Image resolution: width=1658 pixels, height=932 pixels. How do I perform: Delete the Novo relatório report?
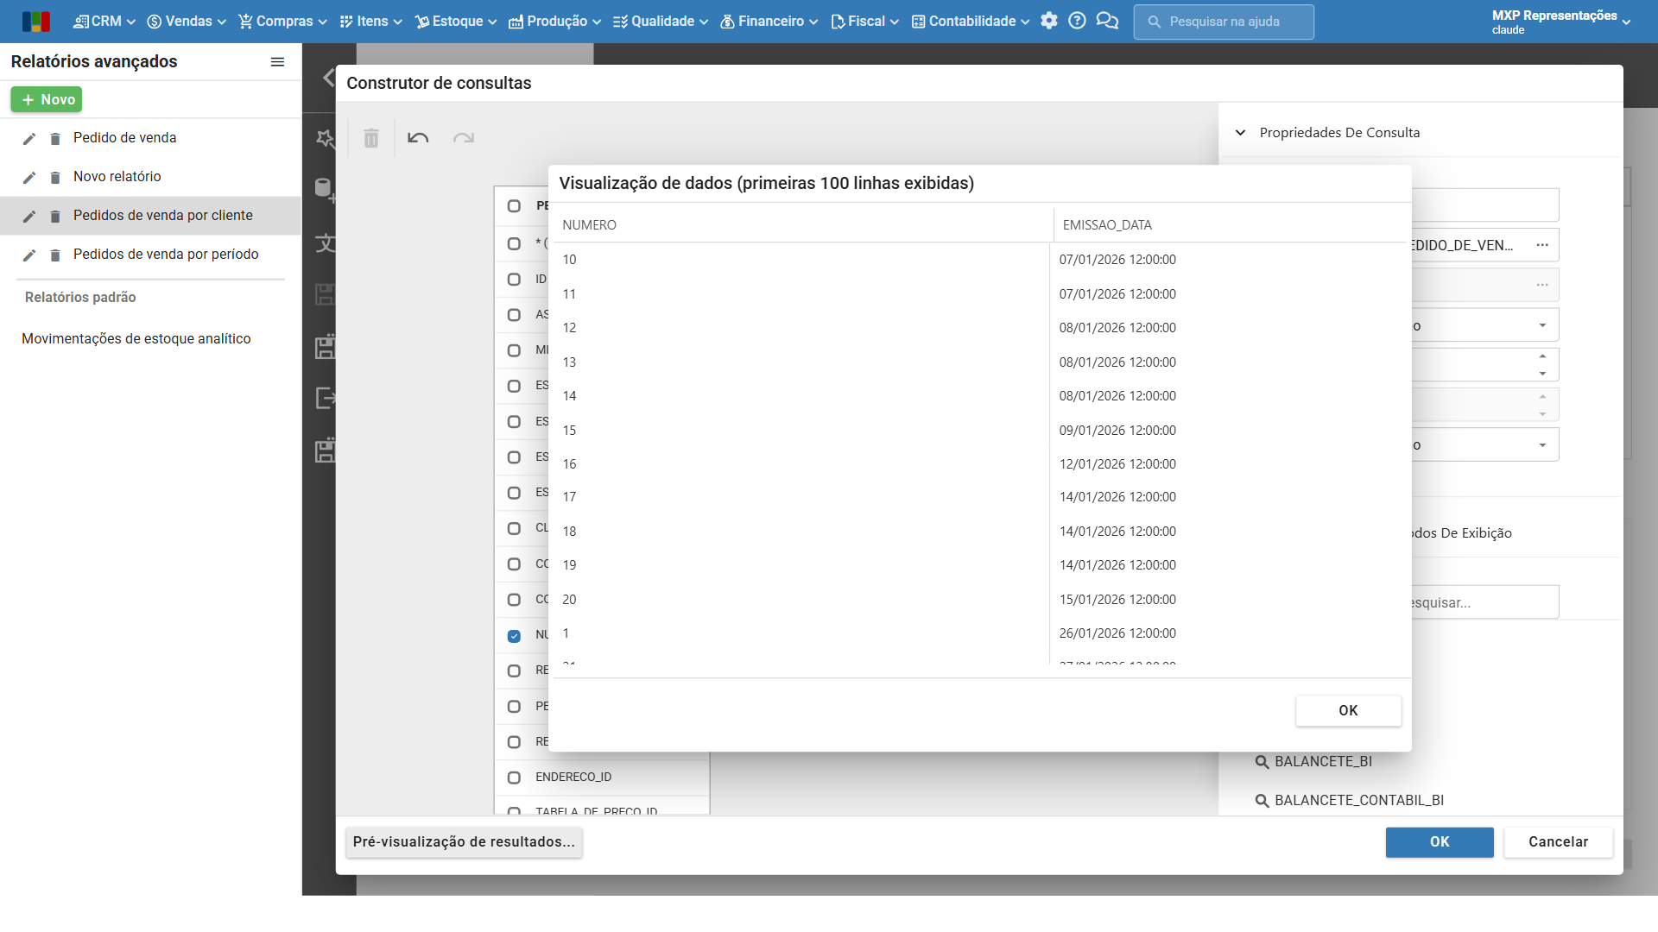pos(55,178)
